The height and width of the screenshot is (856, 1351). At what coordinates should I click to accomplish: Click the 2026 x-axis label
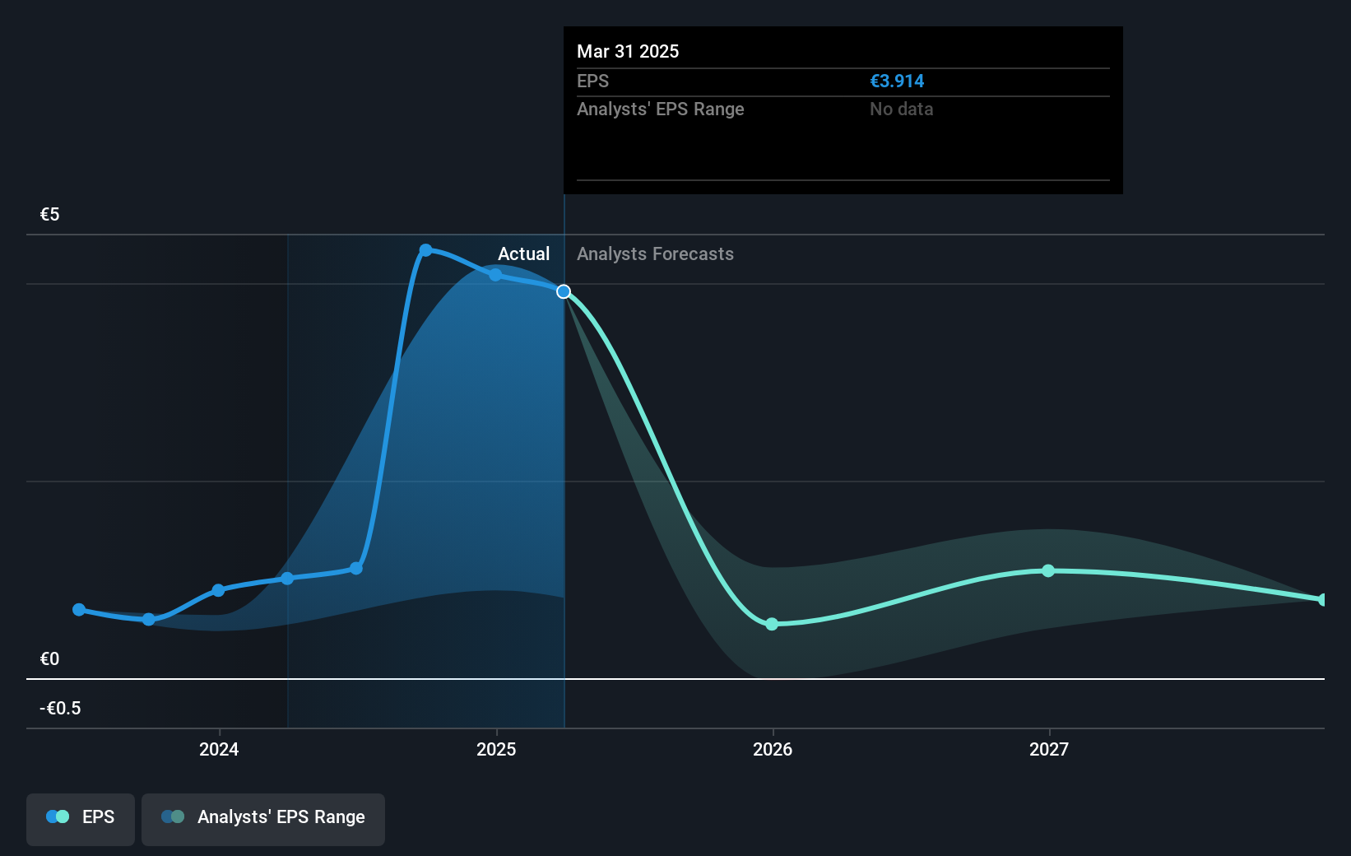pos(773,749)
